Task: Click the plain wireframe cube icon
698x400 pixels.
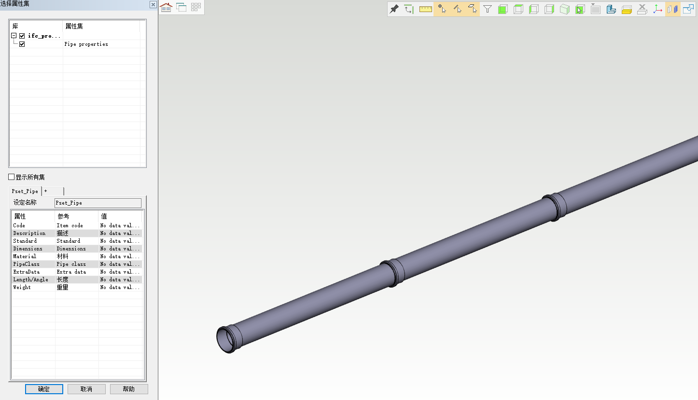Action: point(549,9)
